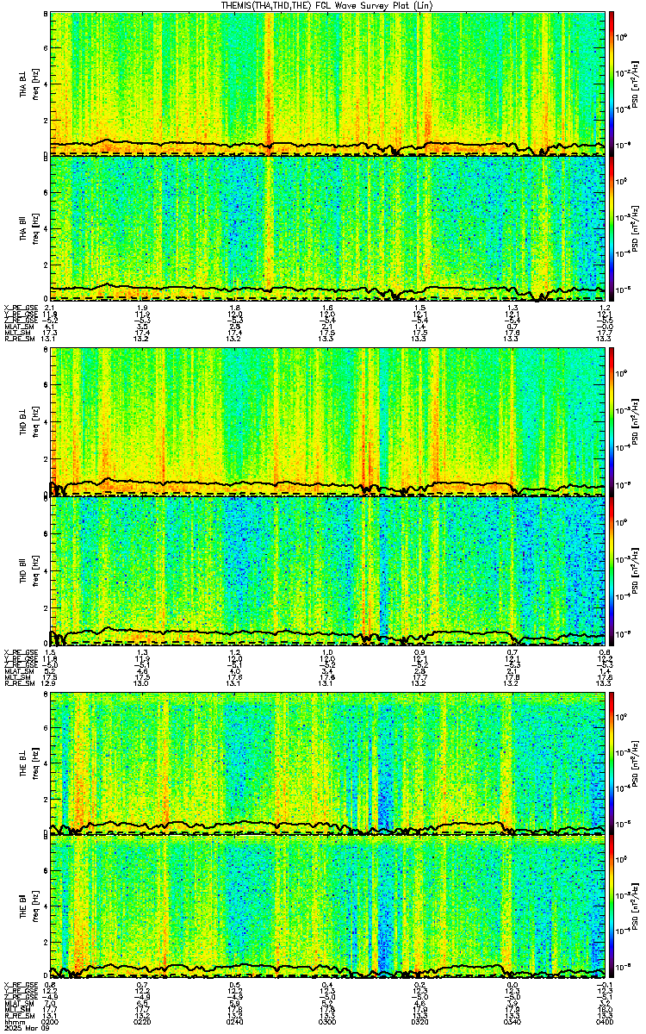Image resolution: width=646 pixels, height=1034 pixels.
Task: Click the PSD color bar of THE B⊥ panel
Action: click(612, 762)
